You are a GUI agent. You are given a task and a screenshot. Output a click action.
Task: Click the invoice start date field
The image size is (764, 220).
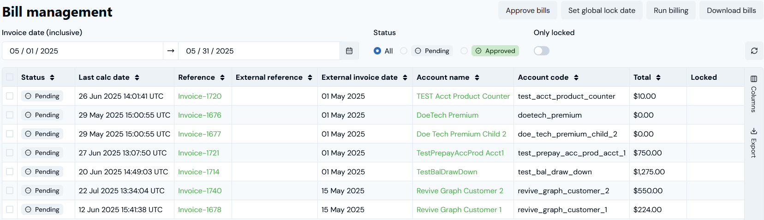point(82,51)
